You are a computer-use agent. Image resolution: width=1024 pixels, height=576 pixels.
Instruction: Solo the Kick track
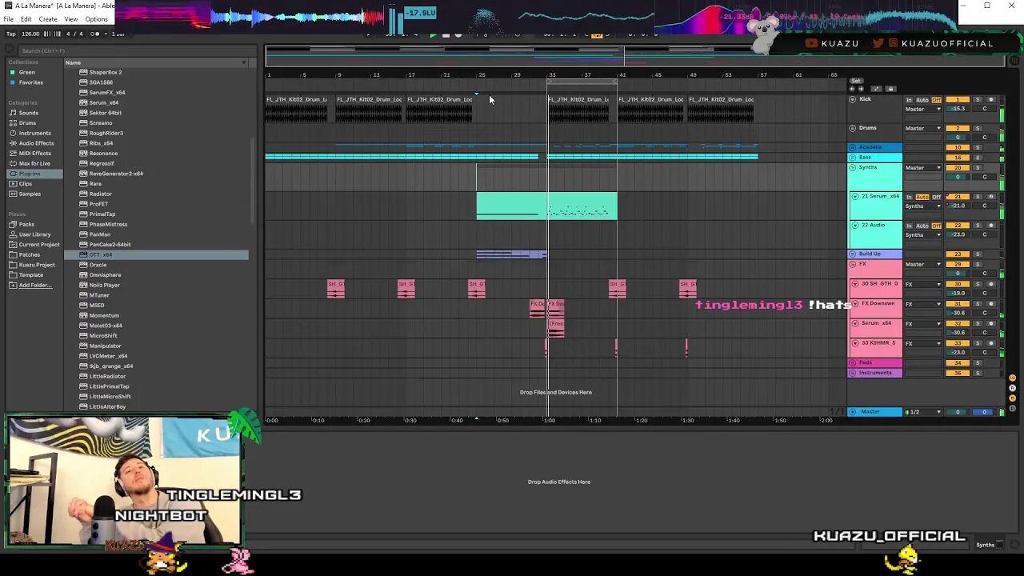pos(977,100)
